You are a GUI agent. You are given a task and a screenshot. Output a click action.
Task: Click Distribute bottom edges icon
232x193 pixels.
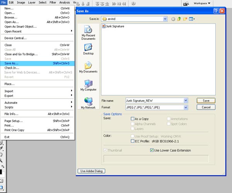pos(107,4)
